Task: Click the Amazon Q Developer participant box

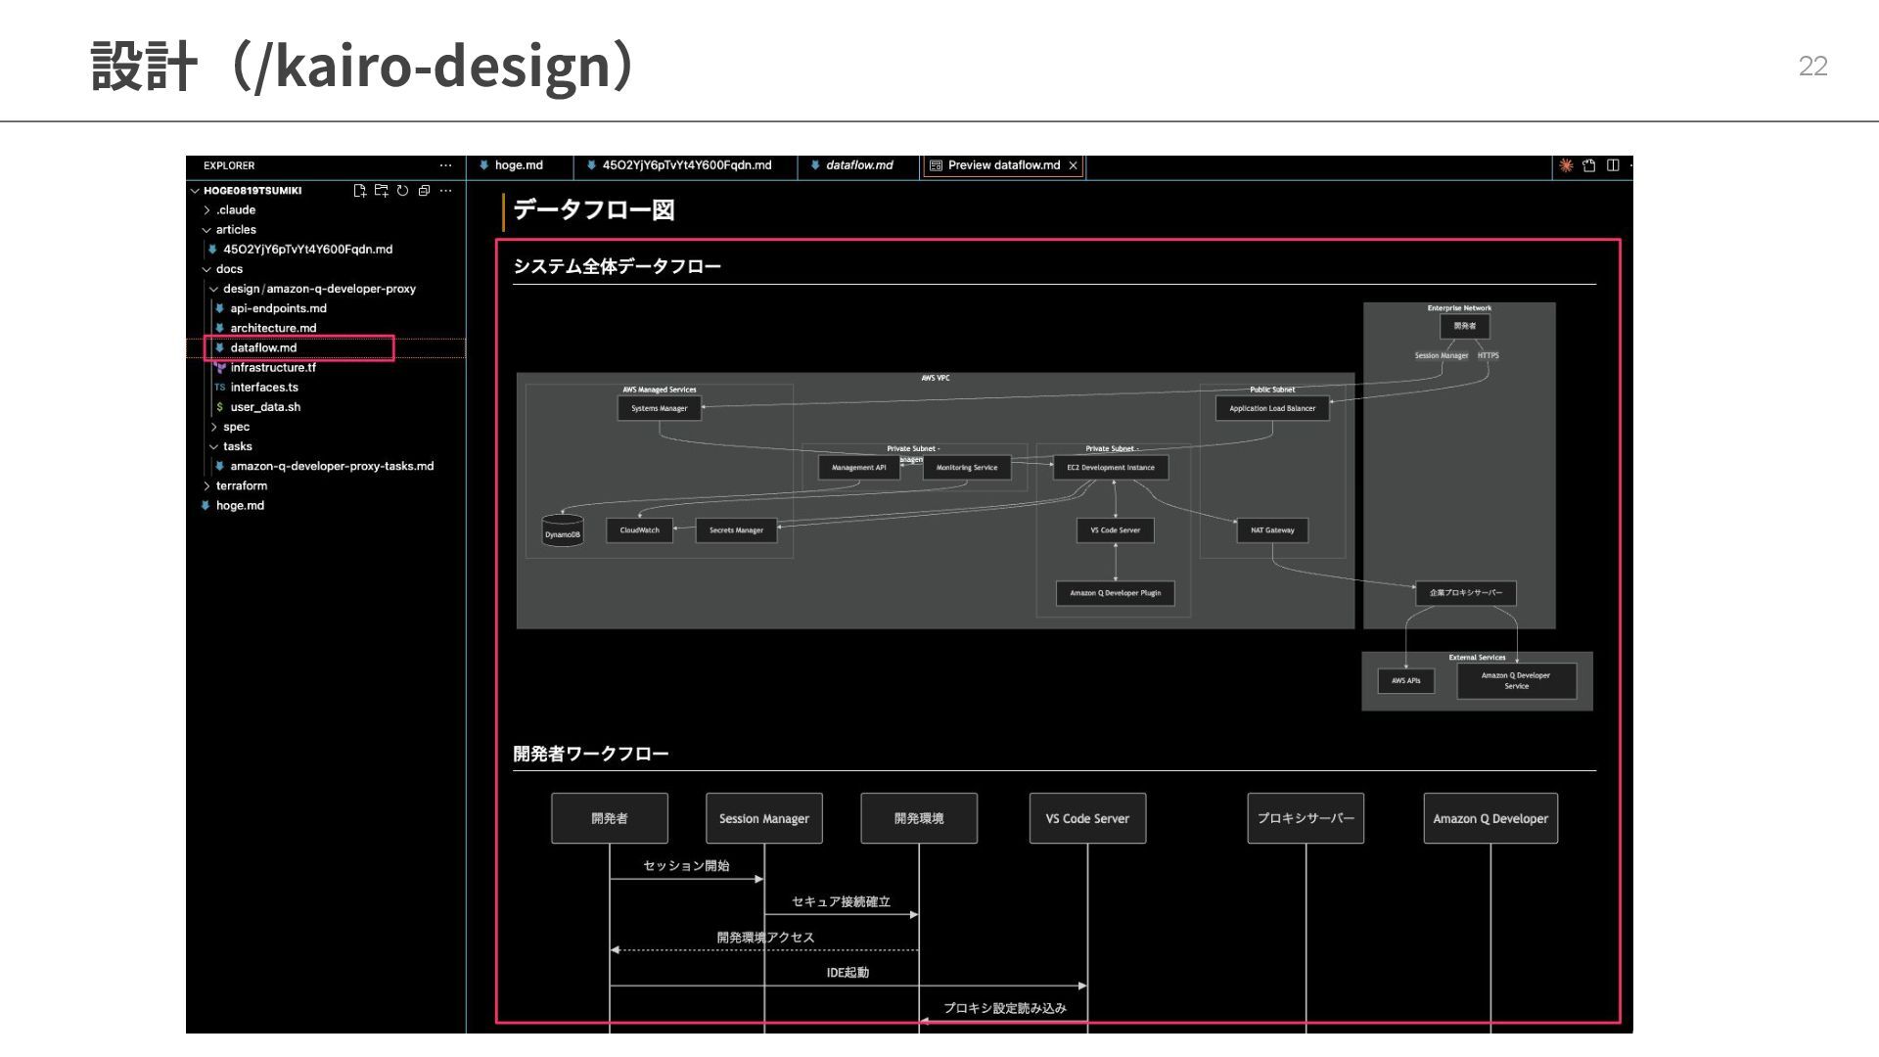Action: 1490,818
